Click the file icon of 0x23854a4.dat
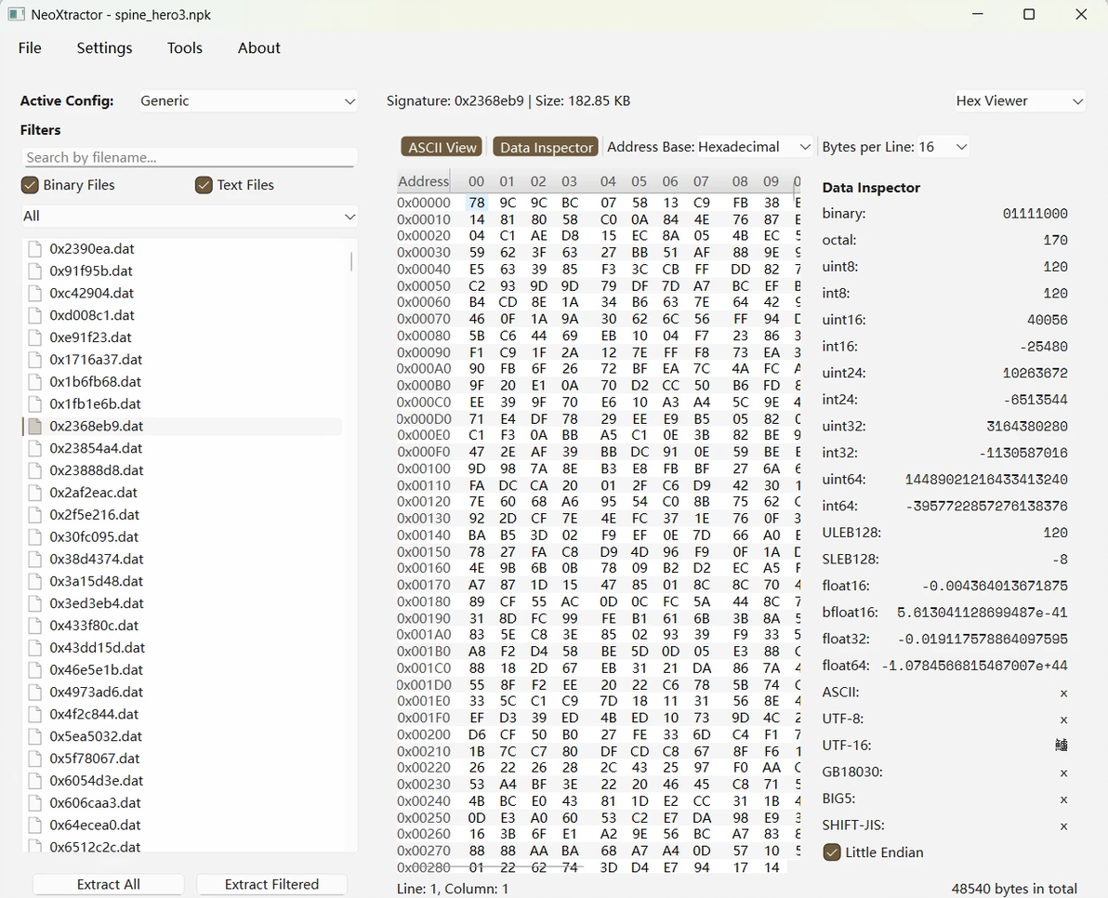Viewport: 1108px width, 898px height. pyautogui.click(x=34, y=448)
